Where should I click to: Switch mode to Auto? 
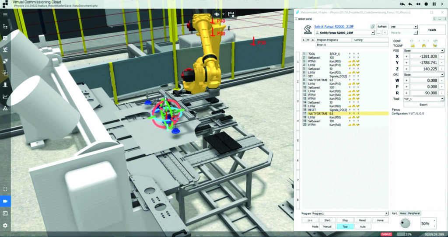tap(362, 227)
